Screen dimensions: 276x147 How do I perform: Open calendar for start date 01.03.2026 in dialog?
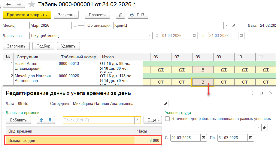coord(204,138)
